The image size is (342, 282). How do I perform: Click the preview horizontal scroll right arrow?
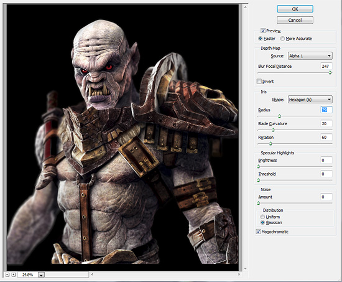(239, 274)
